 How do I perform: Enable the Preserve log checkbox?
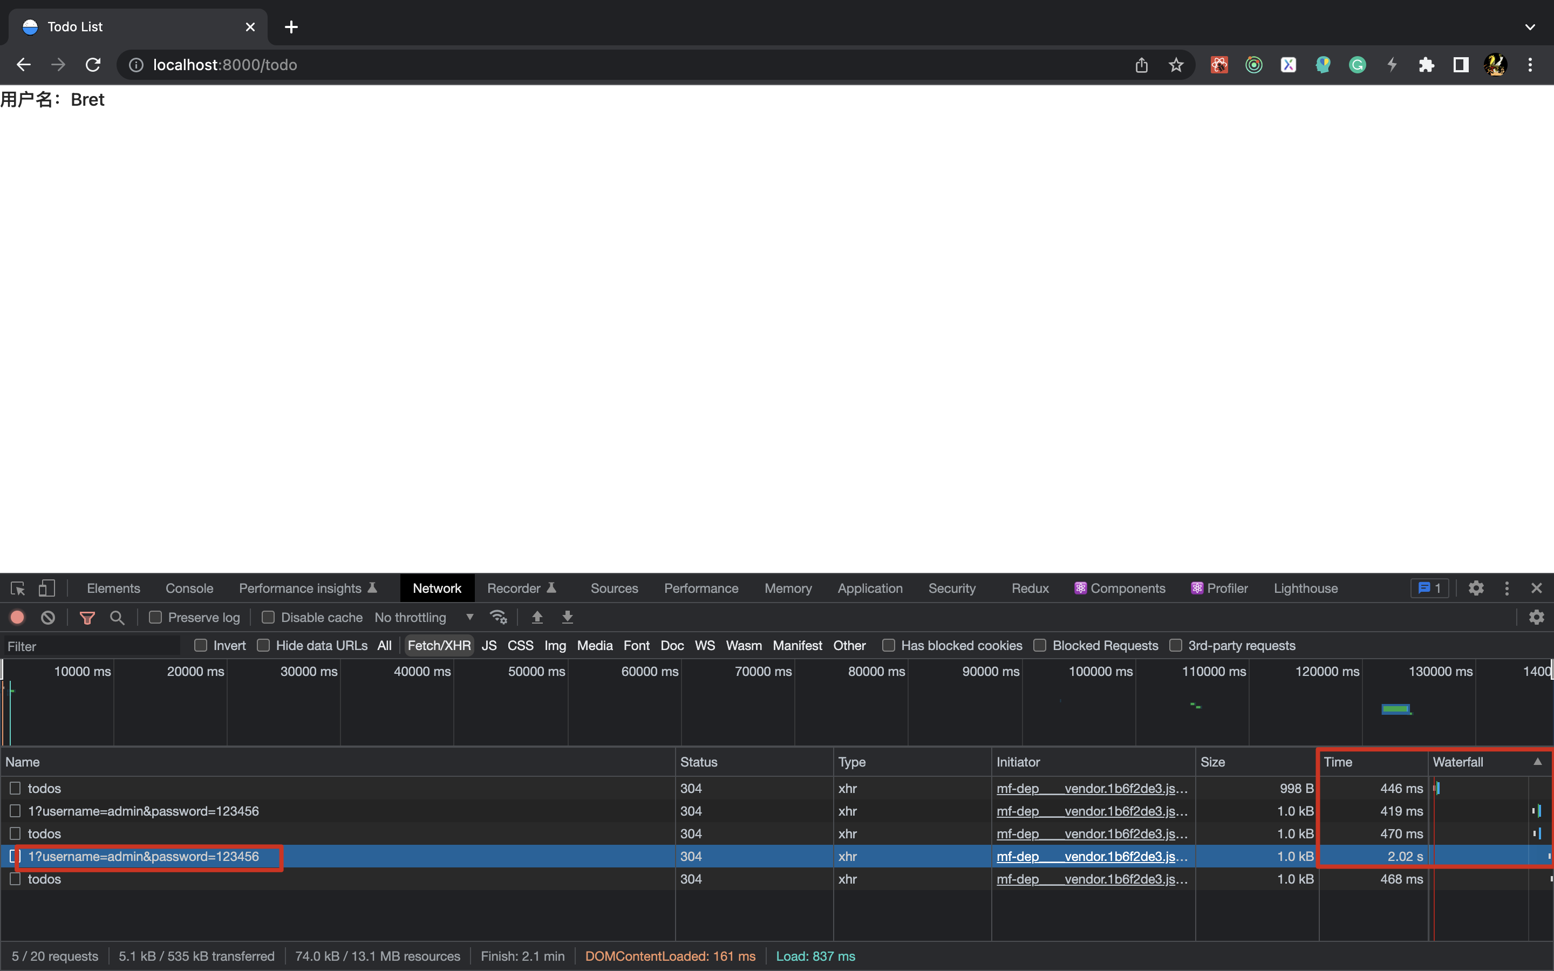click(x=155, y=617)
